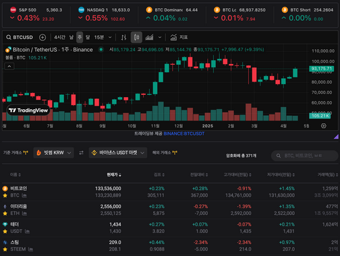Toggle the favorite star for USDT
The image size is (340, 256).
(5, 231)
